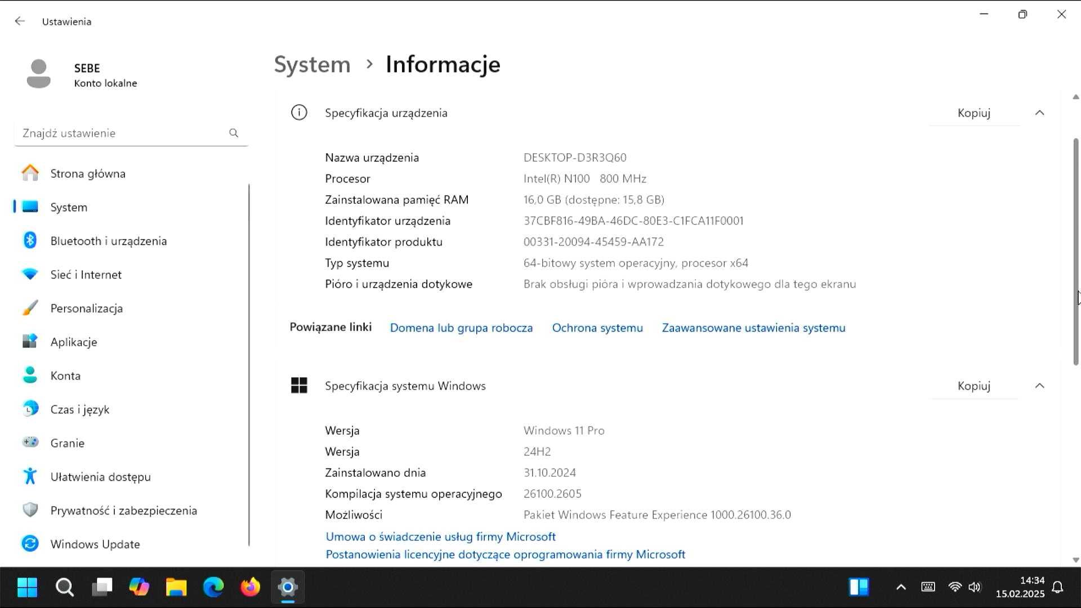This screenshot has height=608, width=1081.
Task: Click OS build value 26100.2605
Action: [552, 494]
